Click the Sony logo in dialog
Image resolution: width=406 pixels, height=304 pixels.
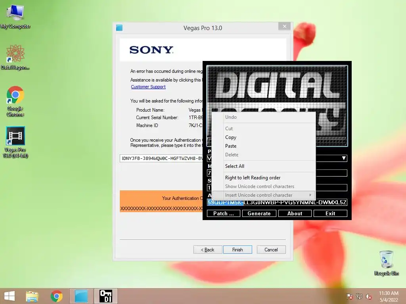pos(151,50)
